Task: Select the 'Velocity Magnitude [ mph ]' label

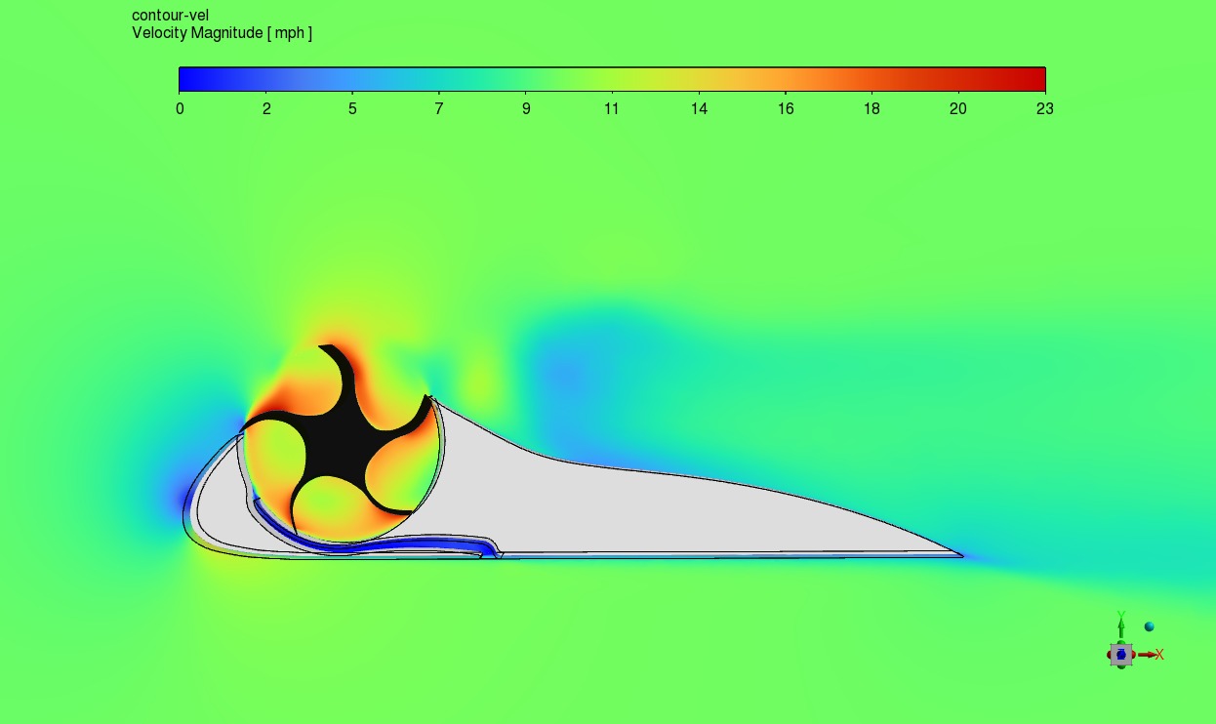Action: [223, 33]
